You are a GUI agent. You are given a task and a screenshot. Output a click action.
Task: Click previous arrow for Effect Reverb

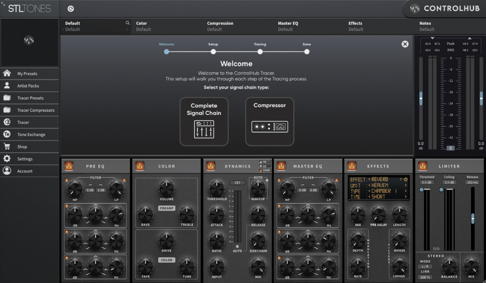[x=370, y=179]
